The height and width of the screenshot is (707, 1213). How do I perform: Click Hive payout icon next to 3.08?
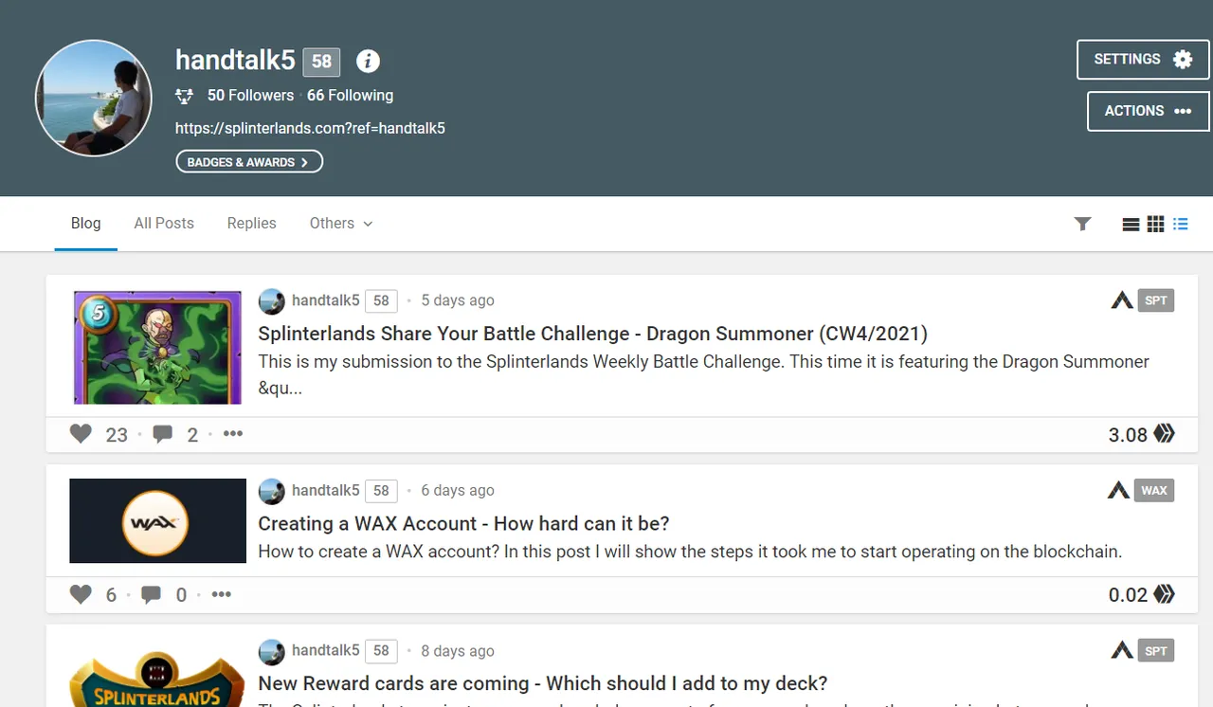click(1165, 434)
